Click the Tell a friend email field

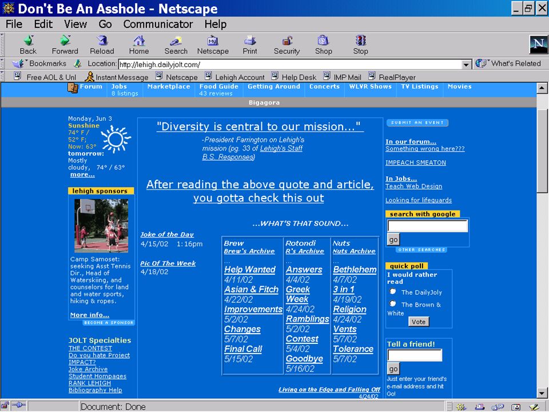click(415, 355)
